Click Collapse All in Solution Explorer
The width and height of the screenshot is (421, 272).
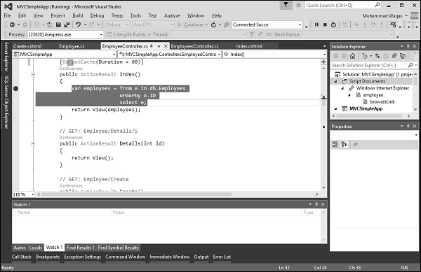(394, 56)
